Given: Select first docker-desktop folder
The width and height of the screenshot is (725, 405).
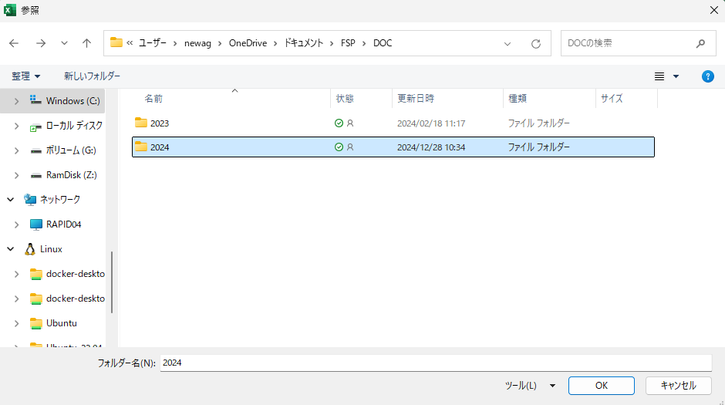Looking at the screenshot, I should click(x=67, y=274).
